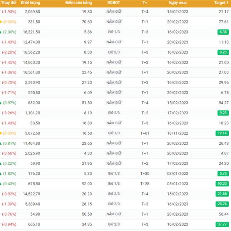Click the purchase date 03/01/2023

[x=177, y=174]
